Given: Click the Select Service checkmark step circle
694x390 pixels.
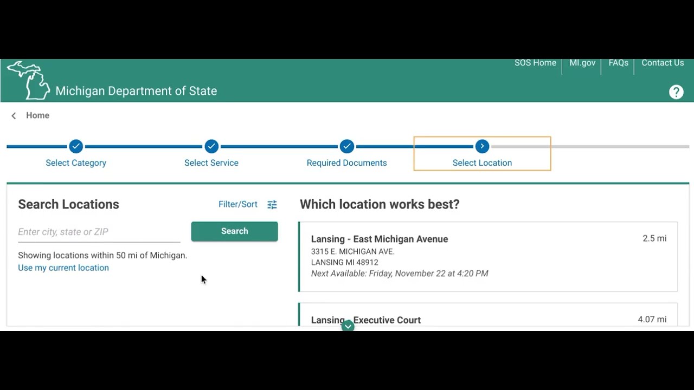Looking at the screenshot, I should coord(211,146).
